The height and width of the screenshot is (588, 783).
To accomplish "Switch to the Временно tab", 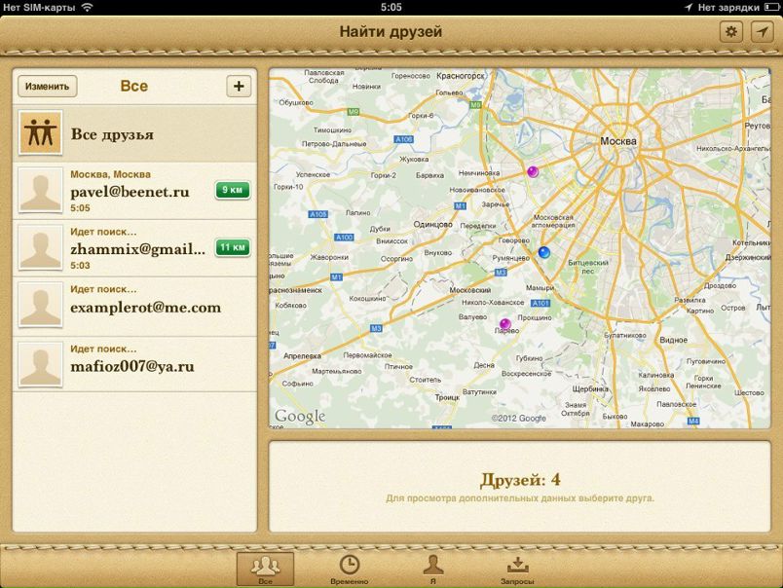I will tap(349, 568).
